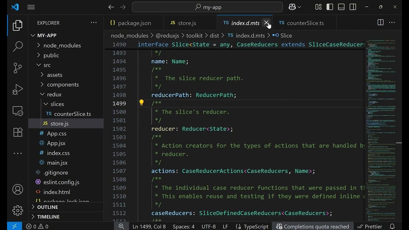Open index.html file
The image size is (409, 230).
(66, 192)
